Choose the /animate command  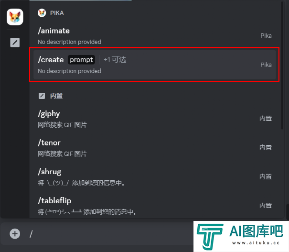(x=155, y=36)
